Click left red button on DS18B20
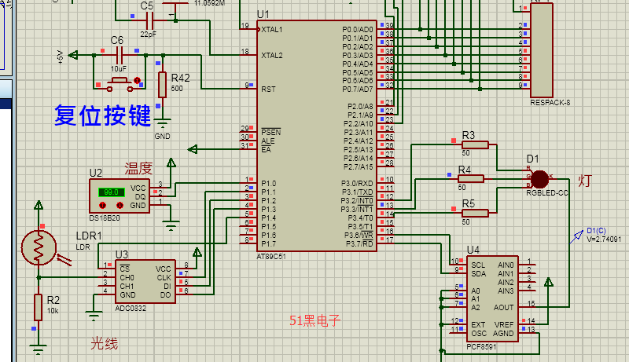629x362 pixels. [x=102, y=205]
